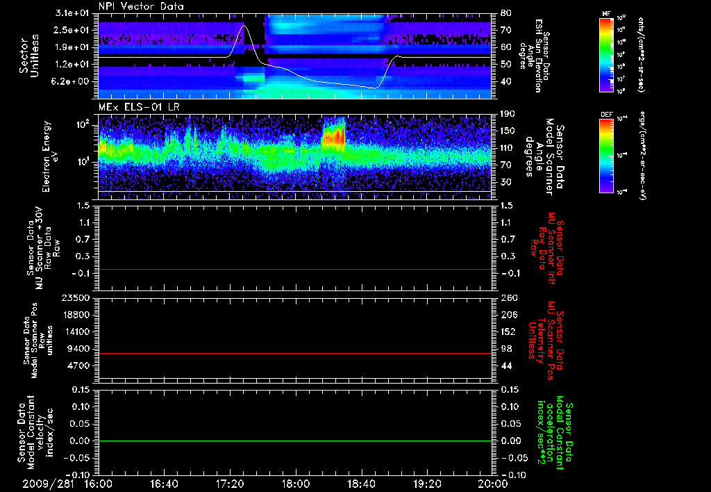The height and width of the screenshot is (492, 711).
Task: Click the 'cnts/(cm**2-sr-sec)' unit label
Action: (640, 54)
